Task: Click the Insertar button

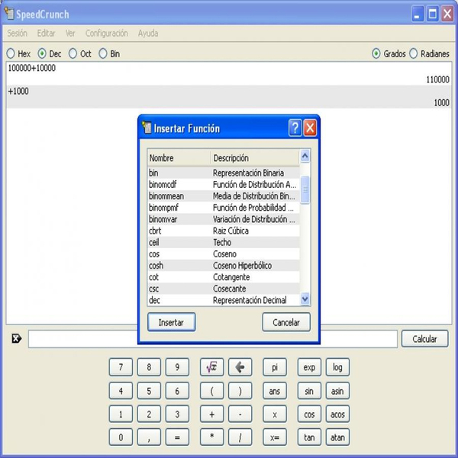Action: [x=172, y=322]
